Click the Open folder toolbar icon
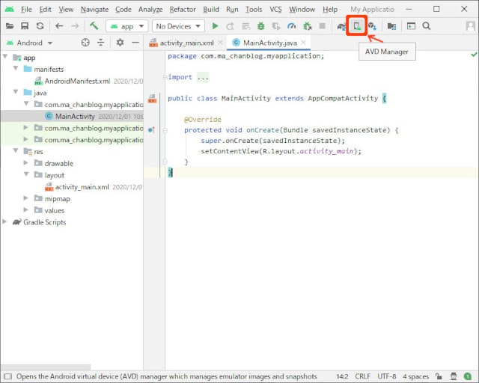This screenshot has width=479, height=383. 10,26
